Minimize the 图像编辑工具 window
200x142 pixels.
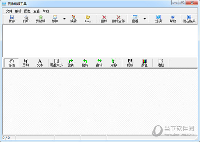click(175, 3)
